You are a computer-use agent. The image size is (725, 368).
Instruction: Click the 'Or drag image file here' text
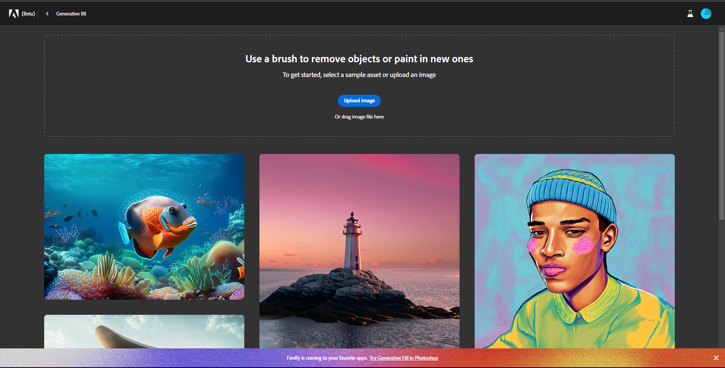359,117
